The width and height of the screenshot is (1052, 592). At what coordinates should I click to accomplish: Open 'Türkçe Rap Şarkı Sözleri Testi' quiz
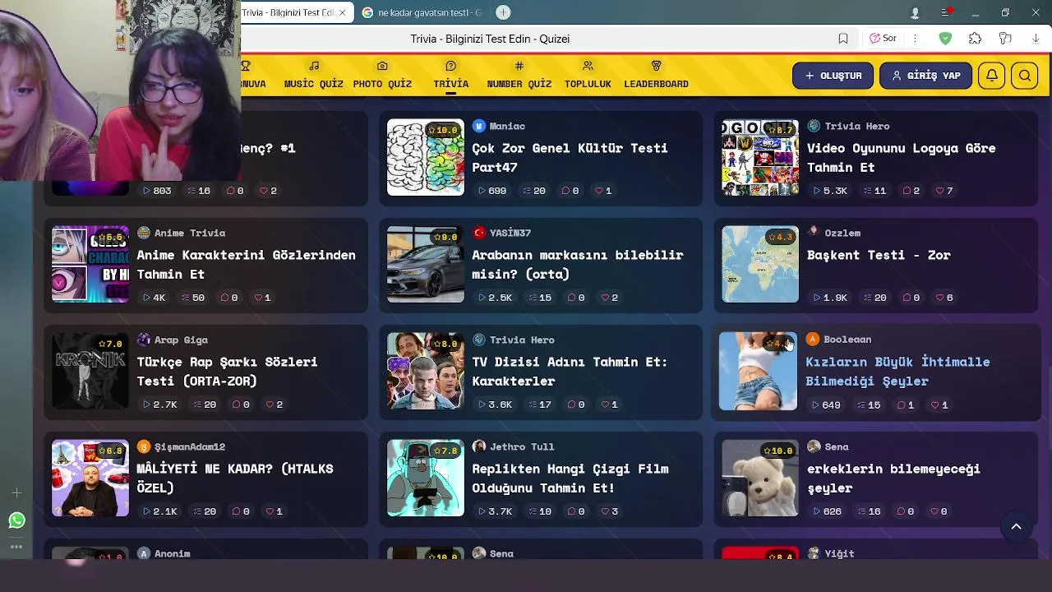point(227,372)
